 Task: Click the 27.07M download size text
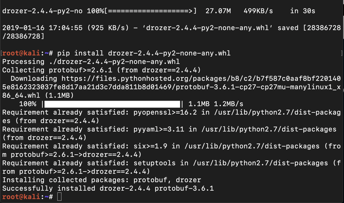(218, 11)
